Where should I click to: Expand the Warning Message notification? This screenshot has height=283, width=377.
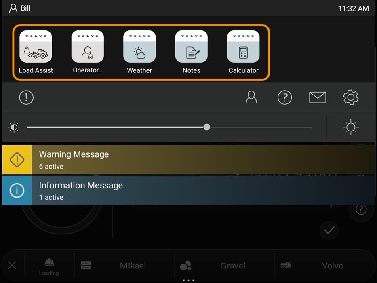pos(188,160)
